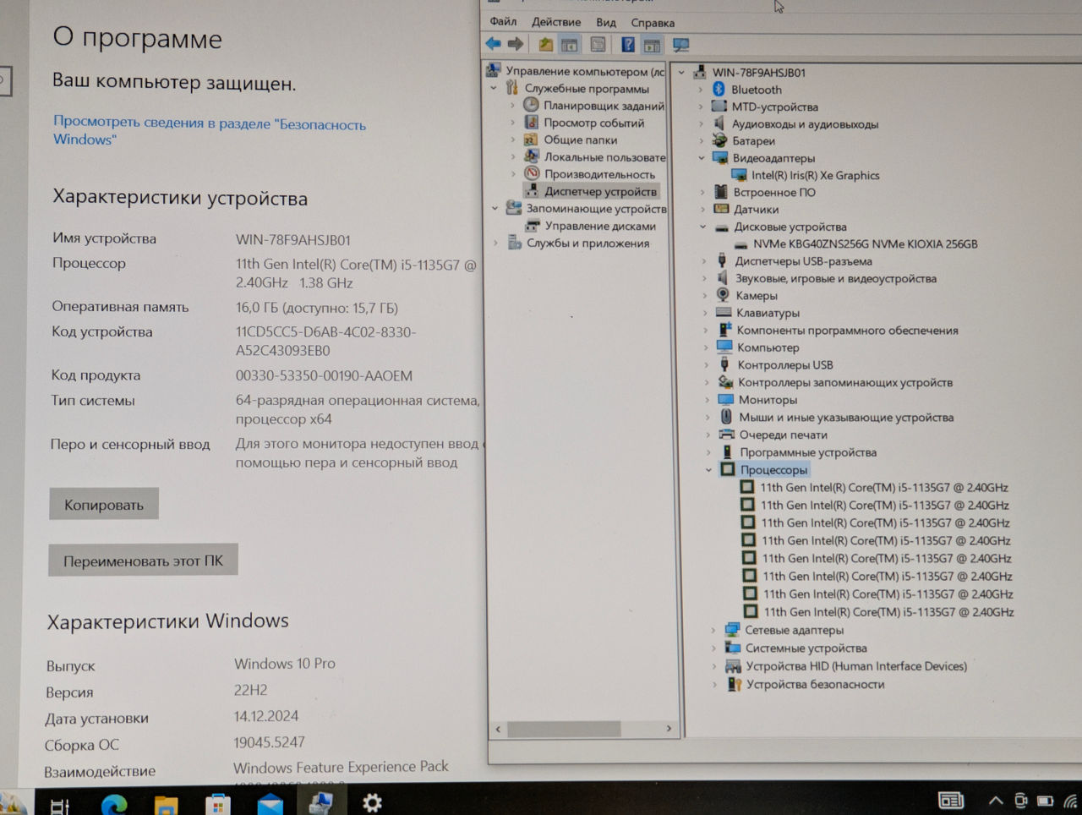Collapse the Процессоры node

pyautogui.click(x=709, y=470)
